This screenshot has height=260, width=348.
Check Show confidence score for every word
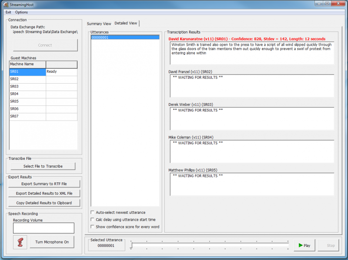pos(92,226)
